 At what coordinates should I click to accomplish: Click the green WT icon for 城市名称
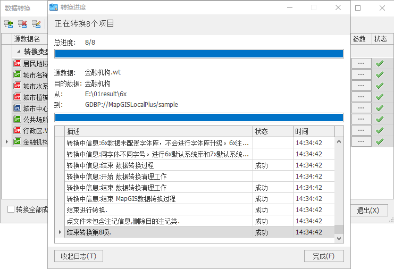pyautogui.click(x=16, y=74)
